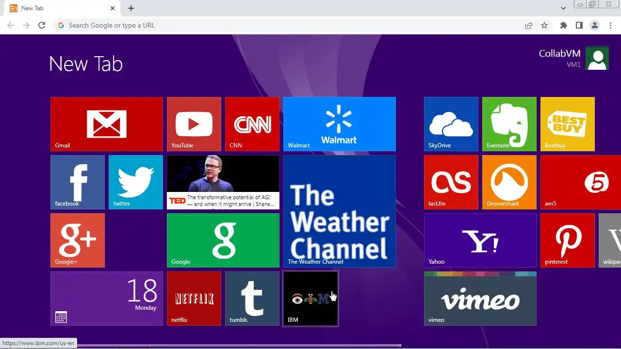Open the green Google tile
The image size is (621, 349).
[x=223, y=240]
